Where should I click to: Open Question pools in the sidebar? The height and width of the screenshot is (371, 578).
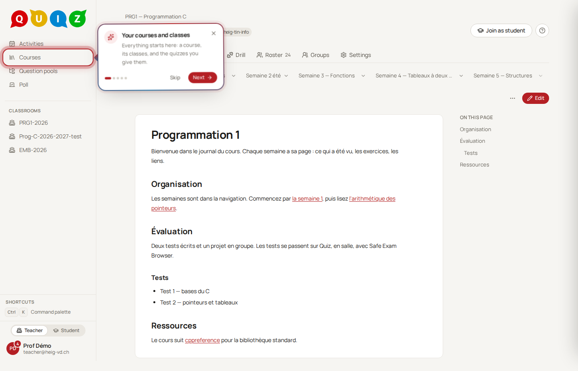pyautogui.click(x=48, y=71)
